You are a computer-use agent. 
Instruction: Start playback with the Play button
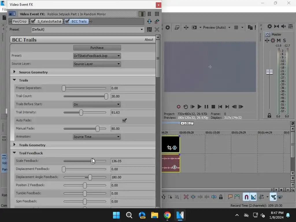tap(199, 107)
